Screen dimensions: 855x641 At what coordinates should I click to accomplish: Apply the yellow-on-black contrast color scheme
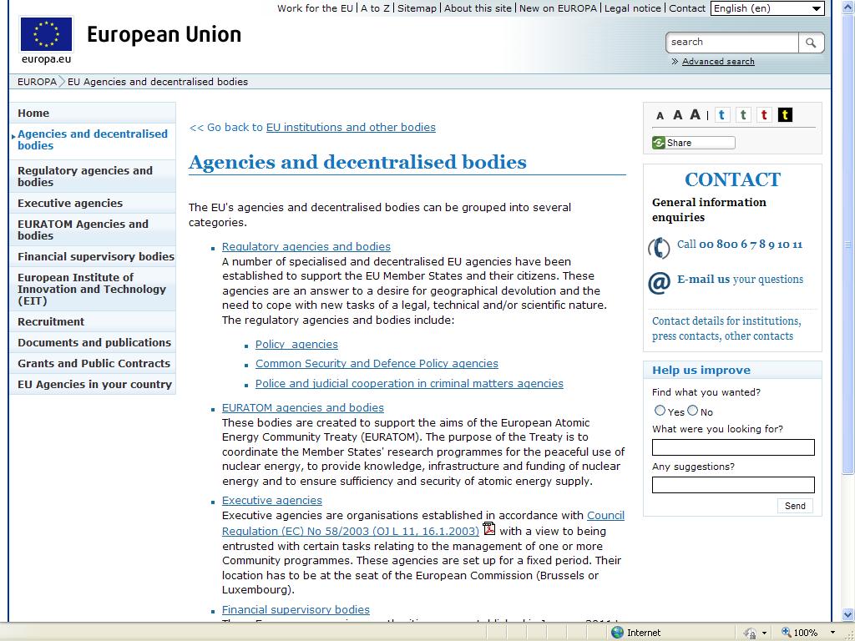coord(785,115)
